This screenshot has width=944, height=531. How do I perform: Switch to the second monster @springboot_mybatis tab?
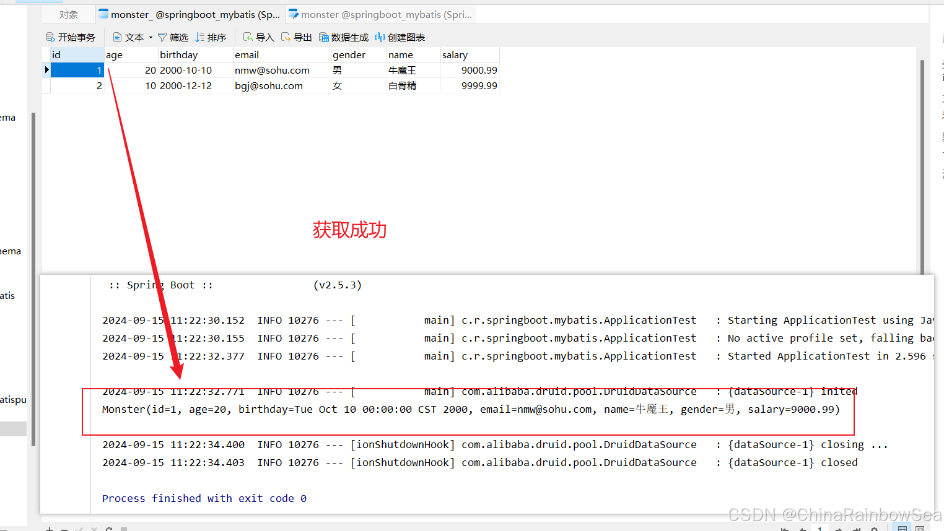tap(380, 15)
